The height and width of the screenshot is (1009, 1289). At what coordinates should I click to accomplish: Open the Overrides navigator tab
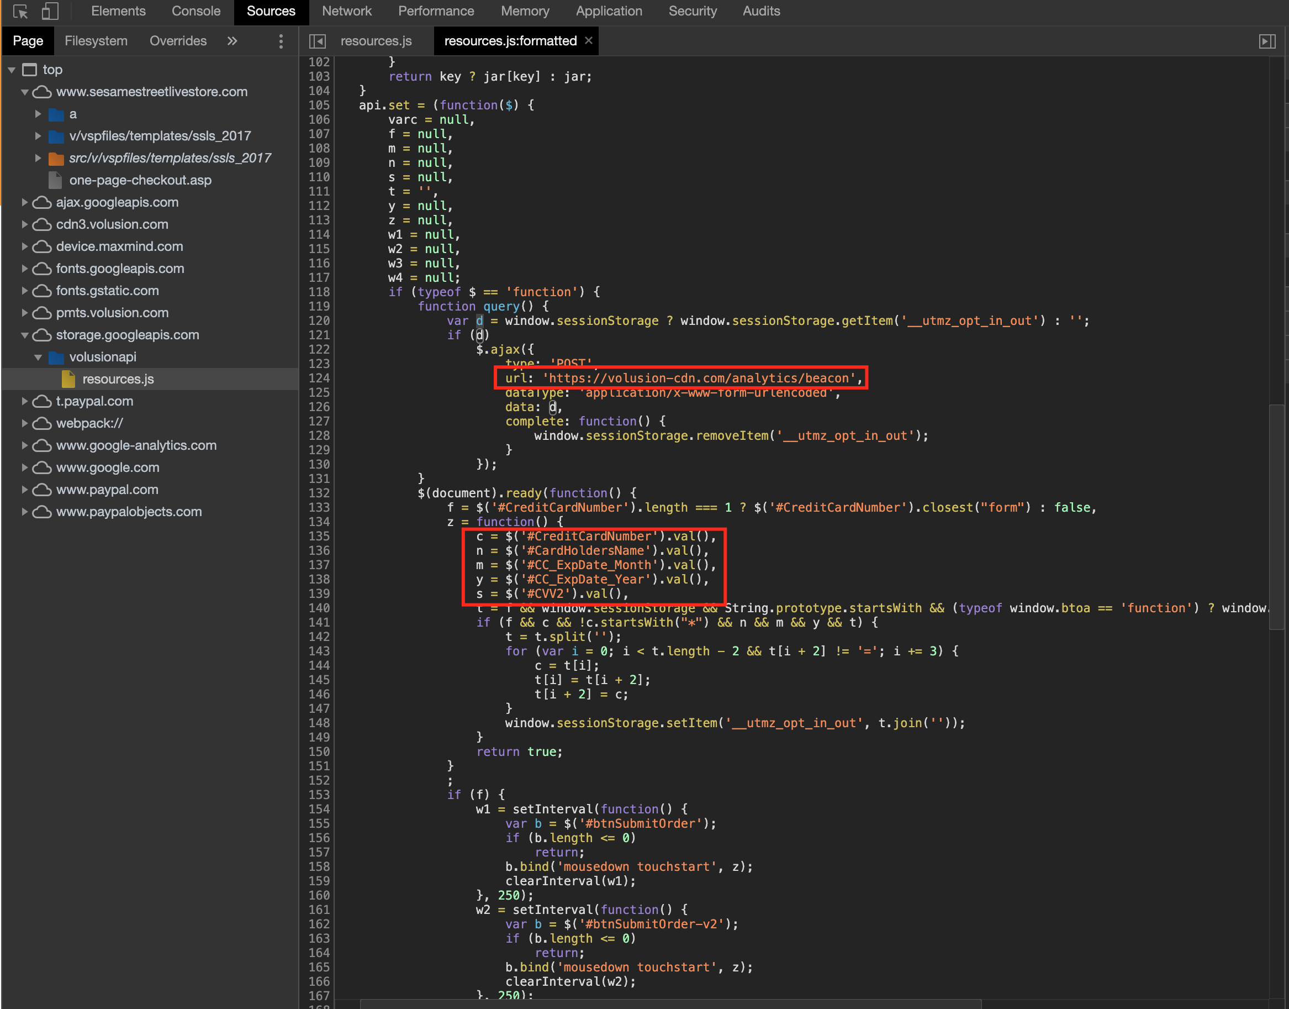(x=178, y=41)
